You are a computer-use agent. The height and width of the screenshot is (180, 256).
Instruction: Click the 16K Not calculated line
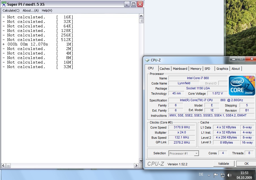coord(38,17)
